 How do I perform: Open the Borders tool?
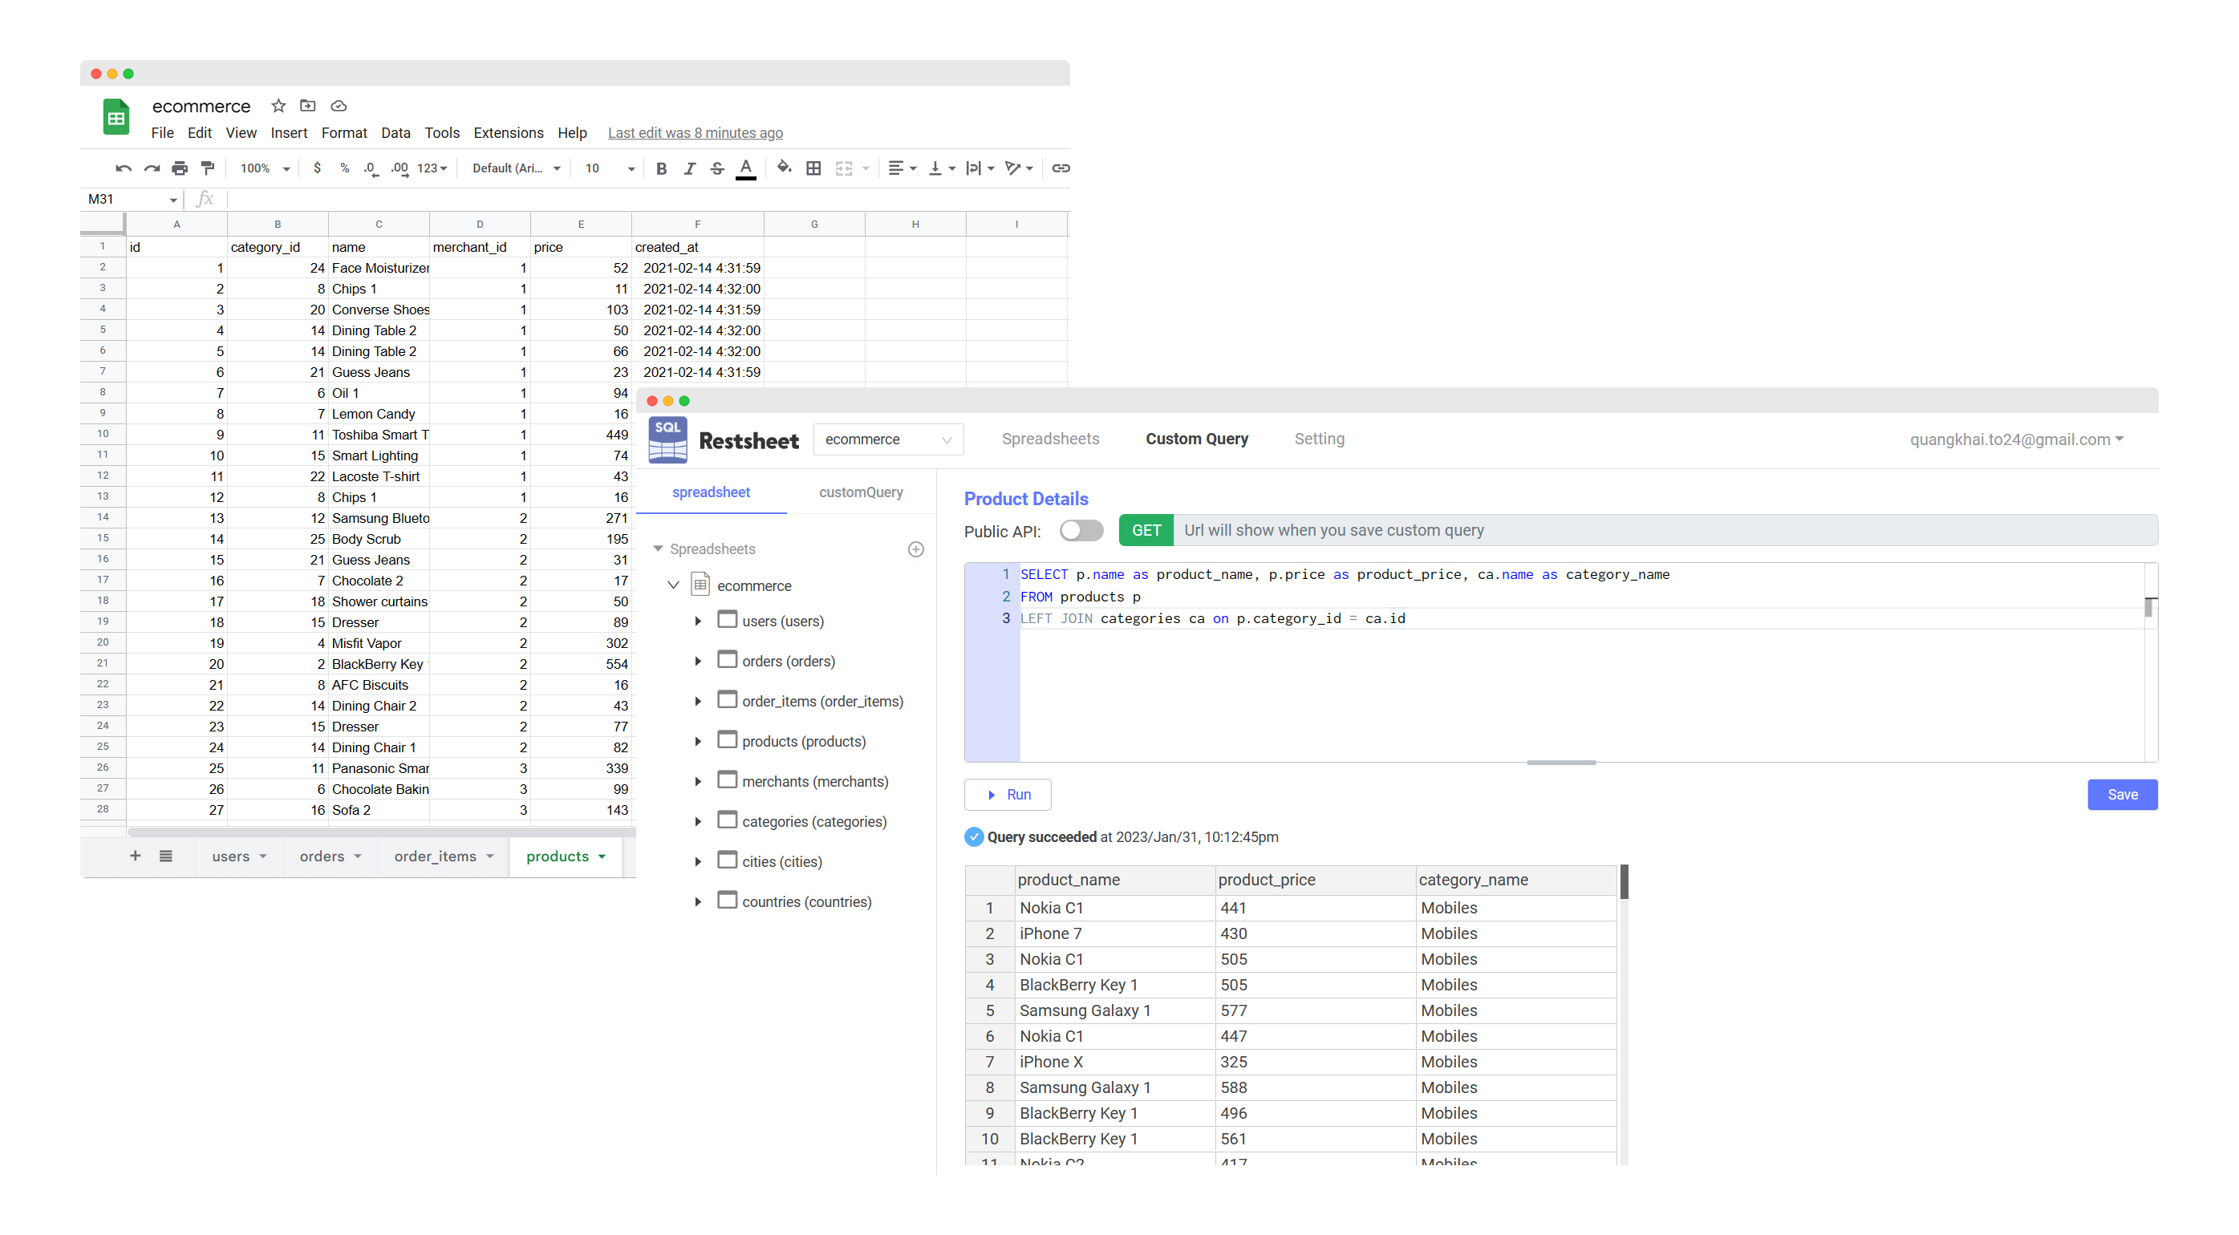point(813,168)
